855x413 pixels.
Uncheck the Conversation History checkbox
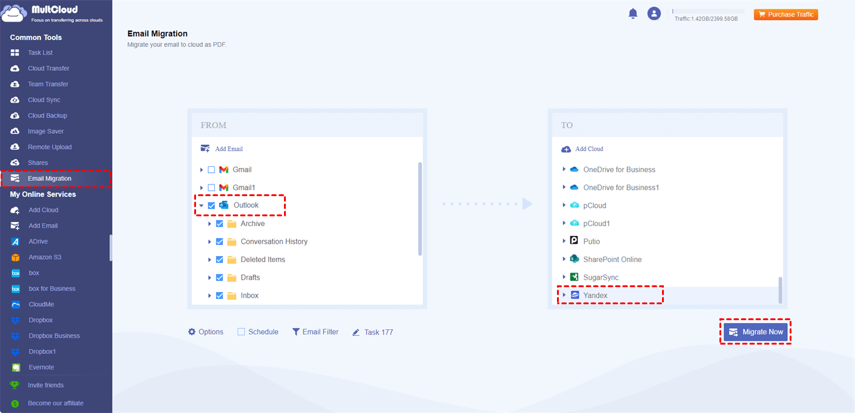[219, 241]
